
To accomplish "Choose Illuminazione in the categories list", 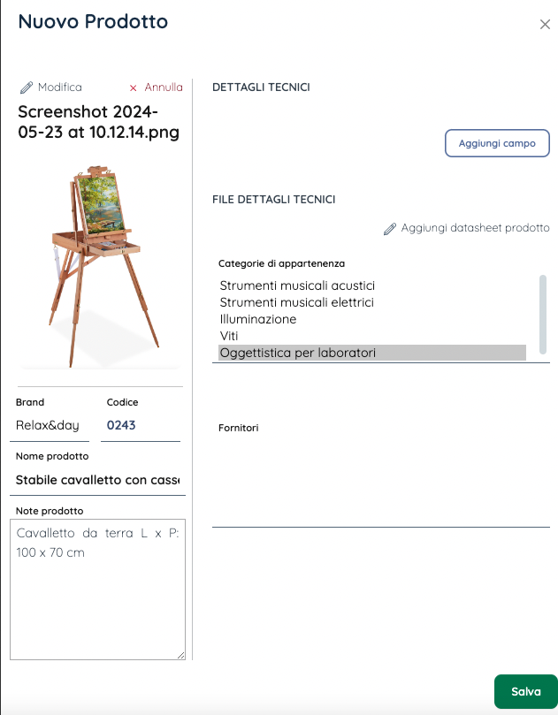I will click(257, 319).
